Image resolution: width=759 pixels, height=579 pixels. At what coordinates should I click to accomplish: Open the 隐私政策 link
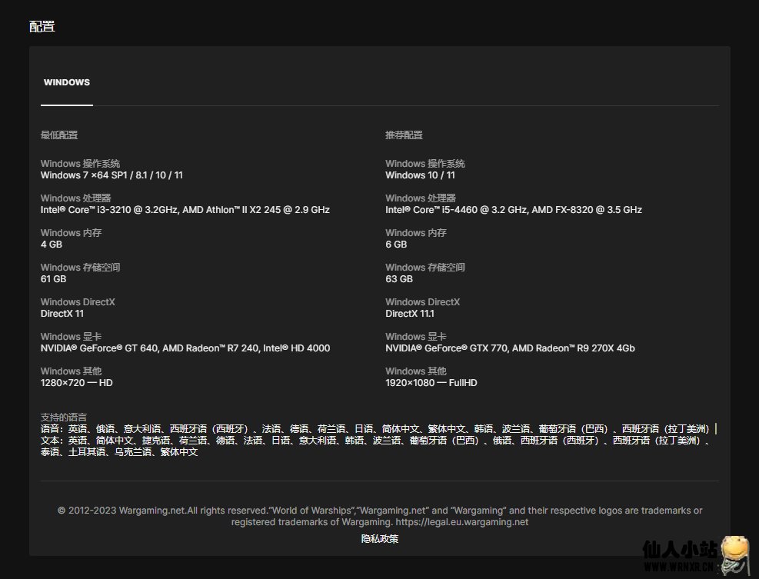click(x=380, y=539)
